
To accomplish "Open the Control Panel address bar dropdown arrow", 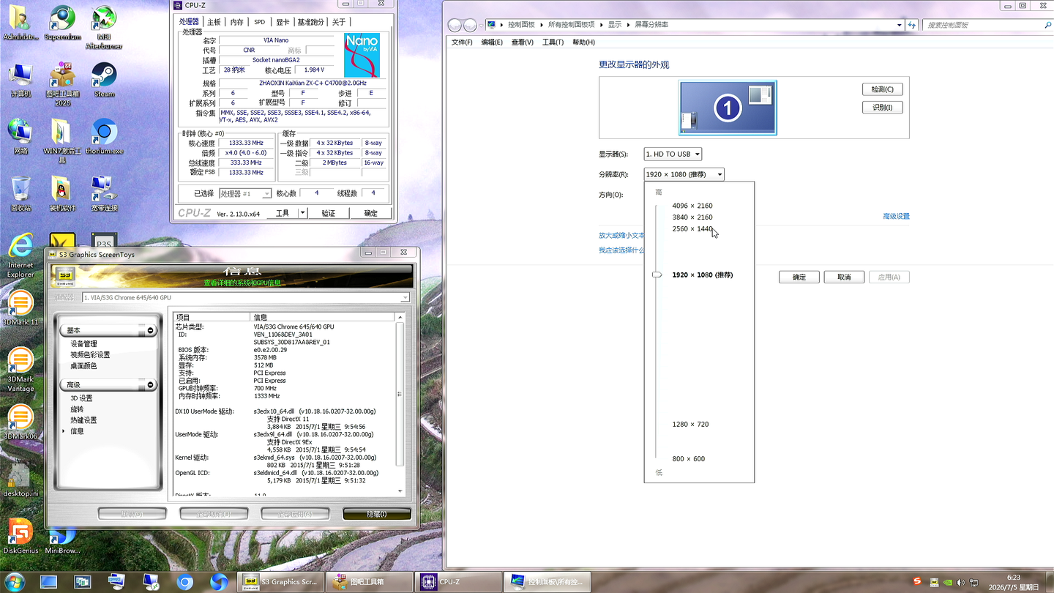I will (900, 25).
